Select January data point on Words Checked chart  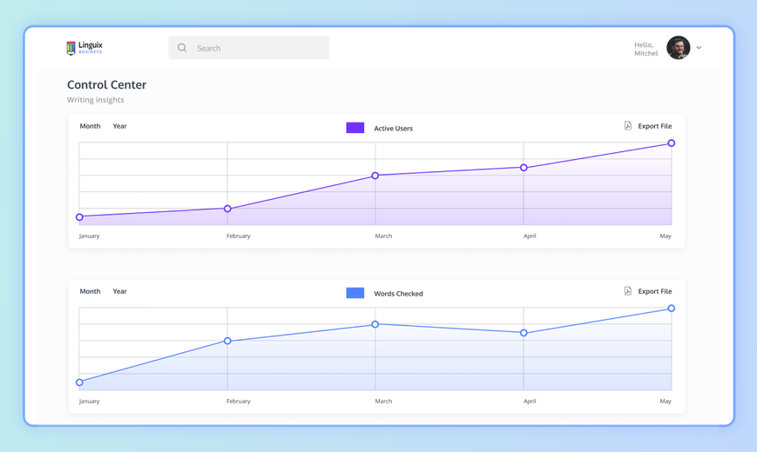(x=79, y=382)
